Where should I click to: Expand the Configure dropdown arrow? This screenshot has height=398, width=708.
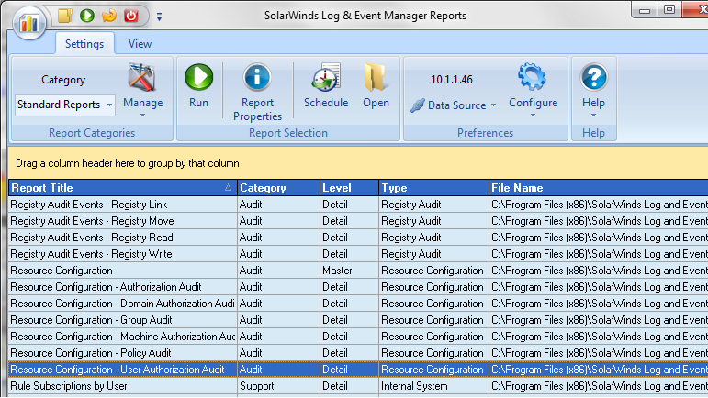tap(533, 116)
